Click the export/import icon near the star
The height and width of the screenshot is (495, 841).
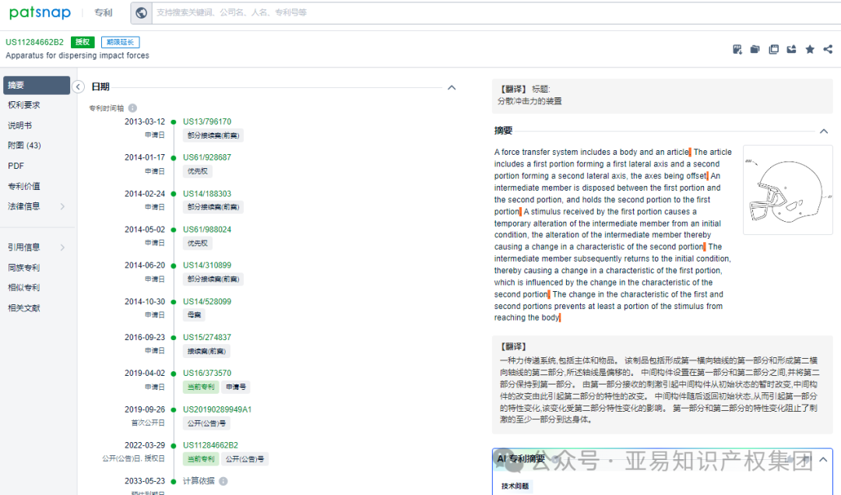pos(791,48)
